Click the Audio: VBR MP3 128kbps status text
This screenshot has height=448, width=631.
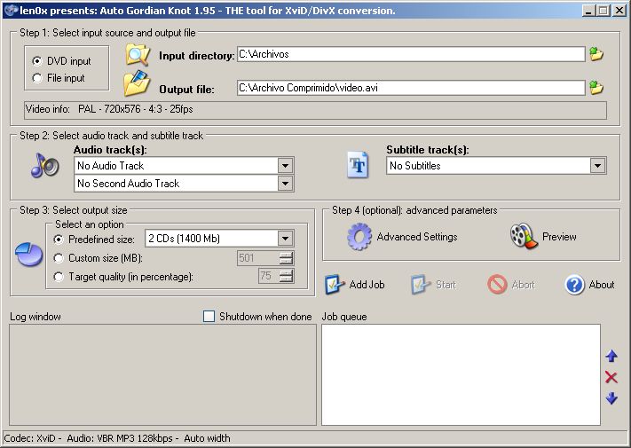[x=120, y=438]
